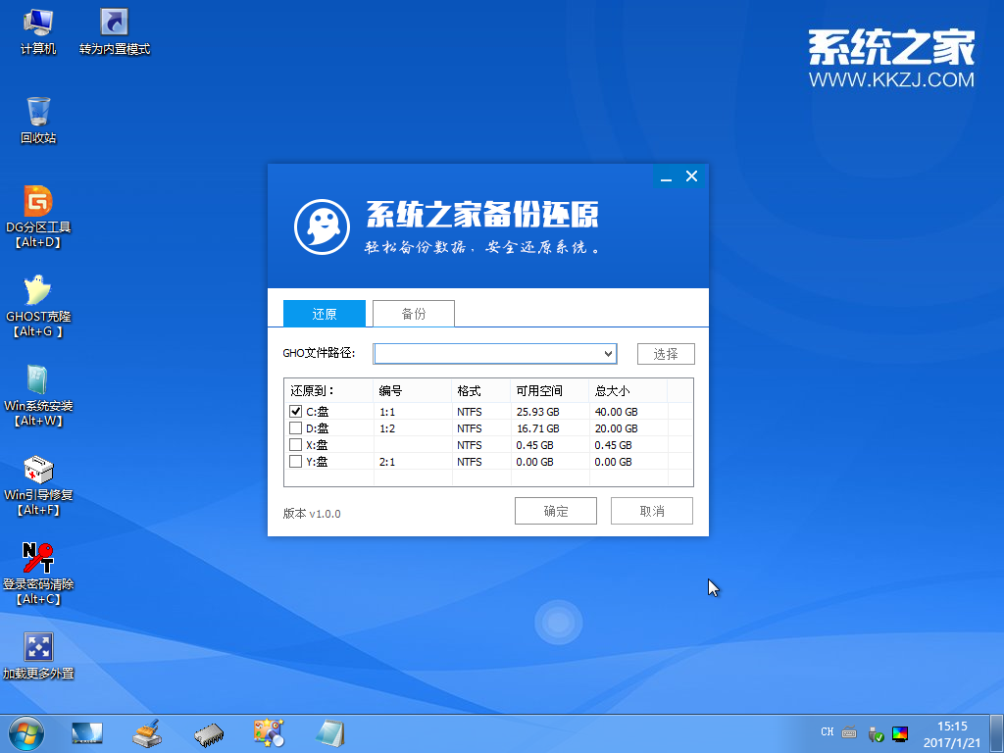Check the D:盘 restore target
Image resolution: width=1004 pixels, height=753 pixels.
click(x=295, y=427)
